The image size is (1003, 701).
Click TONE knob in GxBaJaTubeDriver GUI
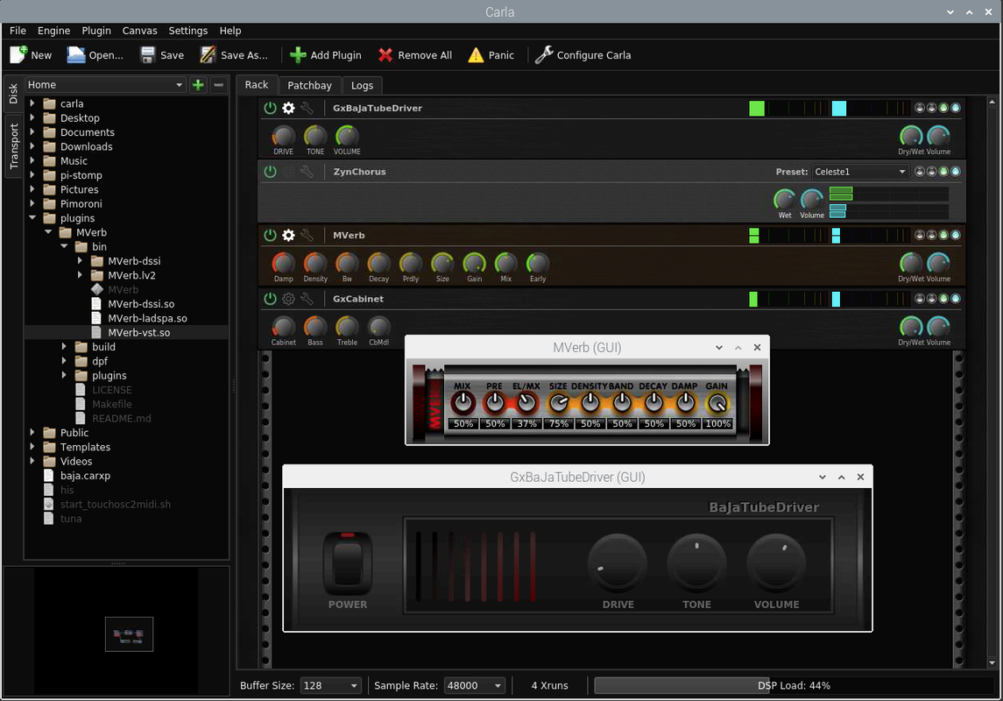(696, 563)
